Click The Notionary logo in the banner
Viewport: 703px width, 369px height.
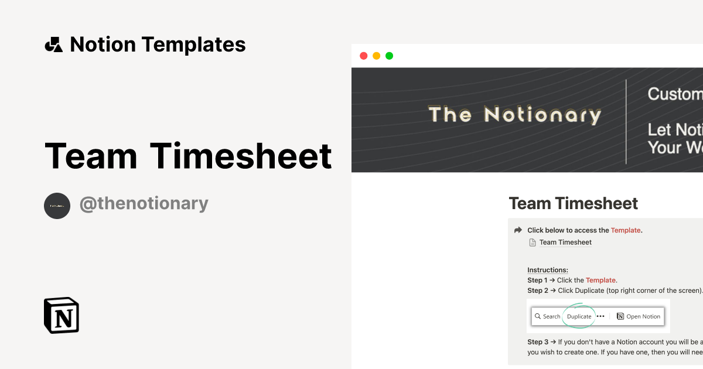514,115
